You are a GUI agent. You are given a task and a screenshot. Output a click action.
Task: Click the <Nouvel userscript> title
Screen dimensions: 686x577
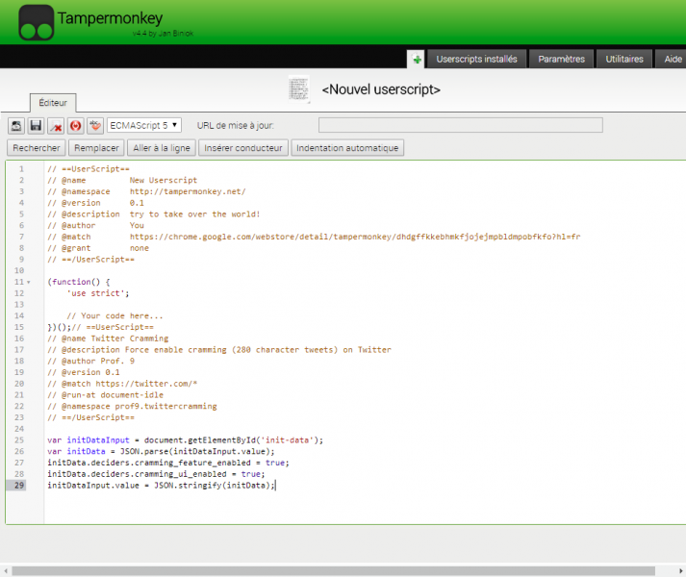coord(381,89)
